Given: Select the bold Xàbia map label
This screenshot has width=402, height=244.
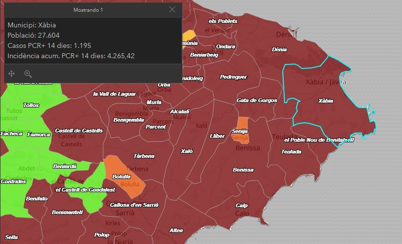Looking at the screenshot, I should tap(326, 101).
